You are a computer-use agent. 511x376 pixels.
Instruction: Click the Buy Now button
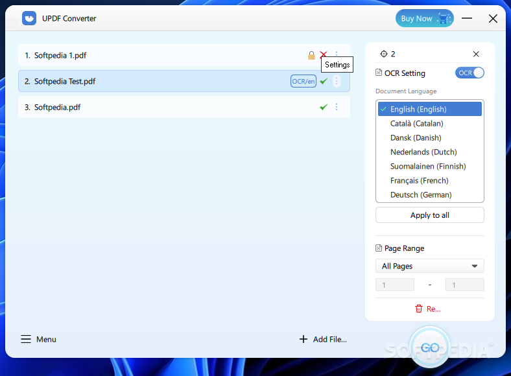click(x=424, y=18)
